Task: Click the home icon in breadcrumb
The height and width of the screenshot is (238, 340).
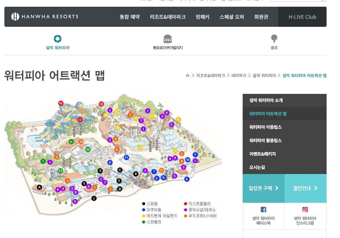Action: tap(188, 75)
